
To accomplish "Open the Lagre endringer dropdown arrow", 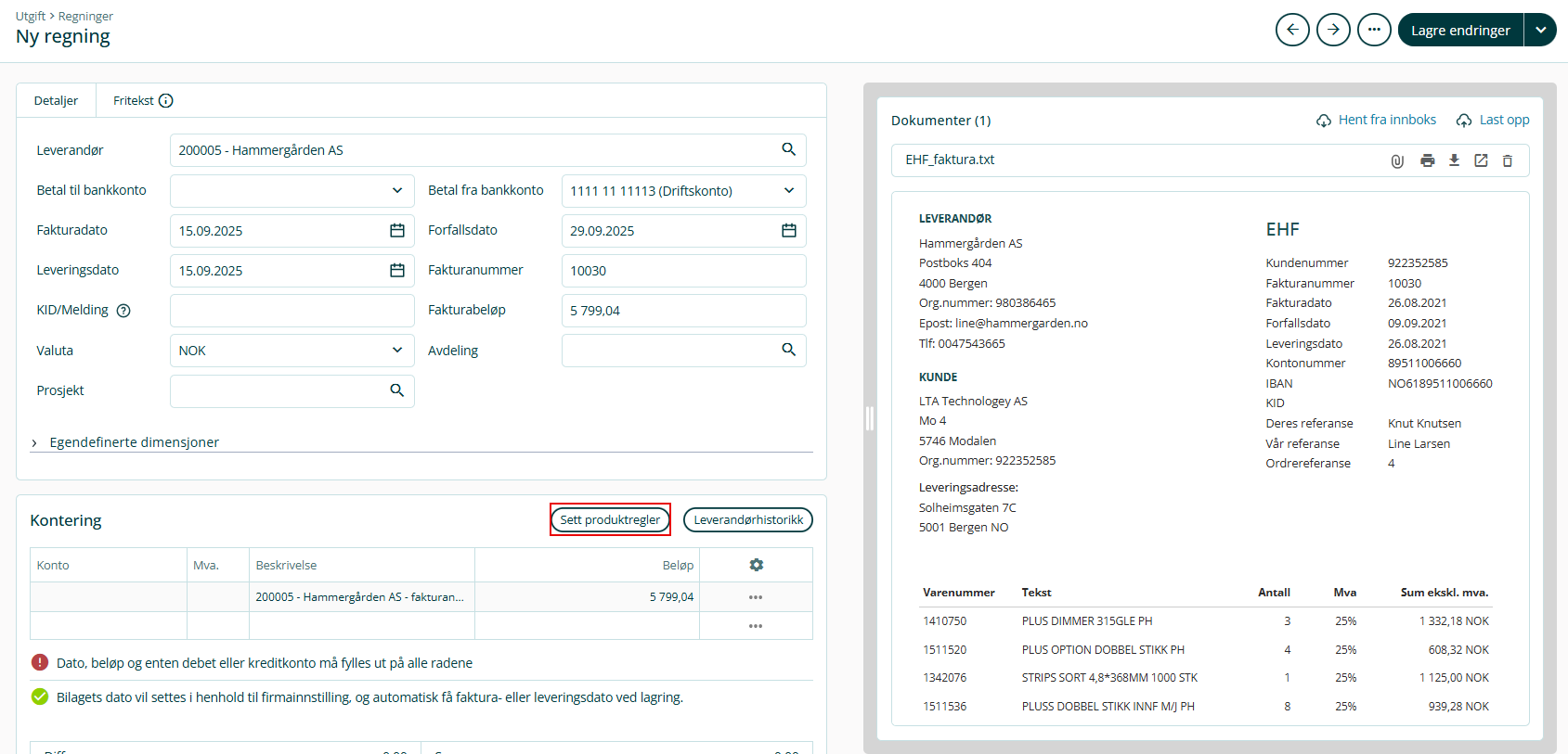I will [1540, 30].
